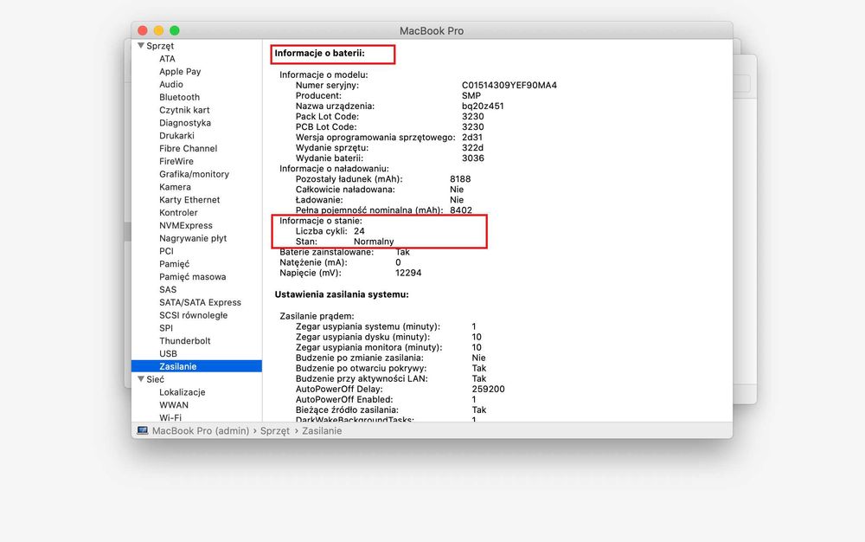Screen dimensions: 865x542
Task: Click the serial number C01514309YEF90MA4
Action: pos(509,85)
